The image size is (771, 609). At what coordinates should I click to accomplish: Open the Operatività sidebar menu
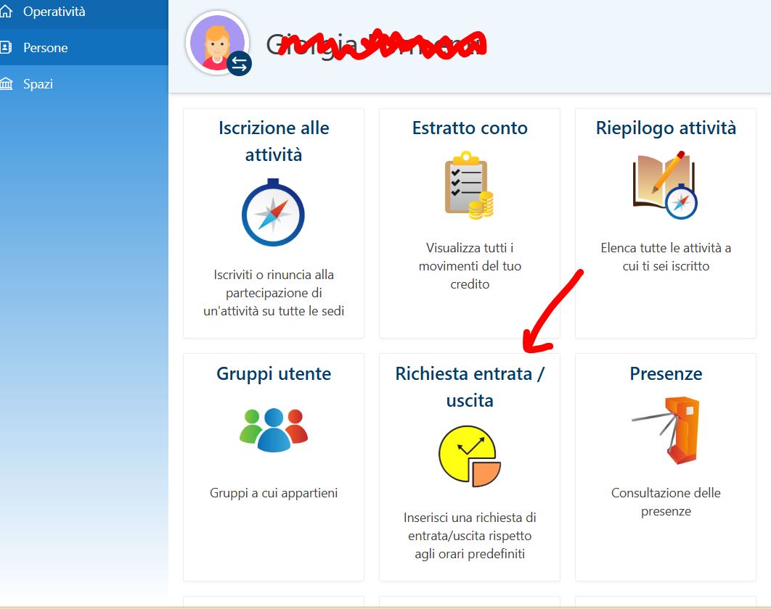click(x=54, y=12)
